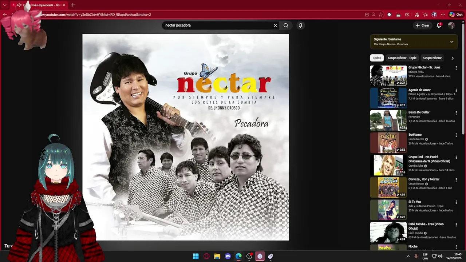The width and height of the screenshot is (466, 262).
Task: Open options menu for 'Grupo Néctar - Sr. Juez'
Action: click(x=456, y=68)
